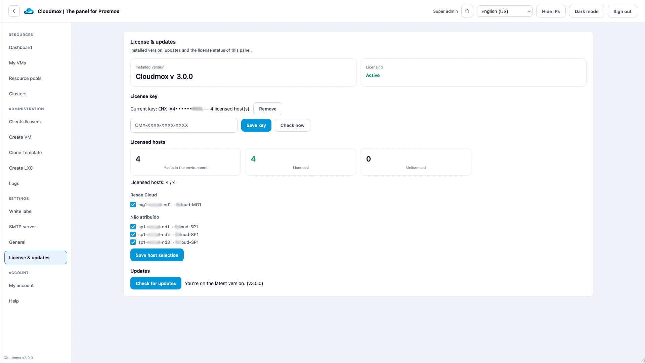Image resolution: width=645 pixels, height=363 pixels.
Task: Click Sign out
Action: (622, 11)
